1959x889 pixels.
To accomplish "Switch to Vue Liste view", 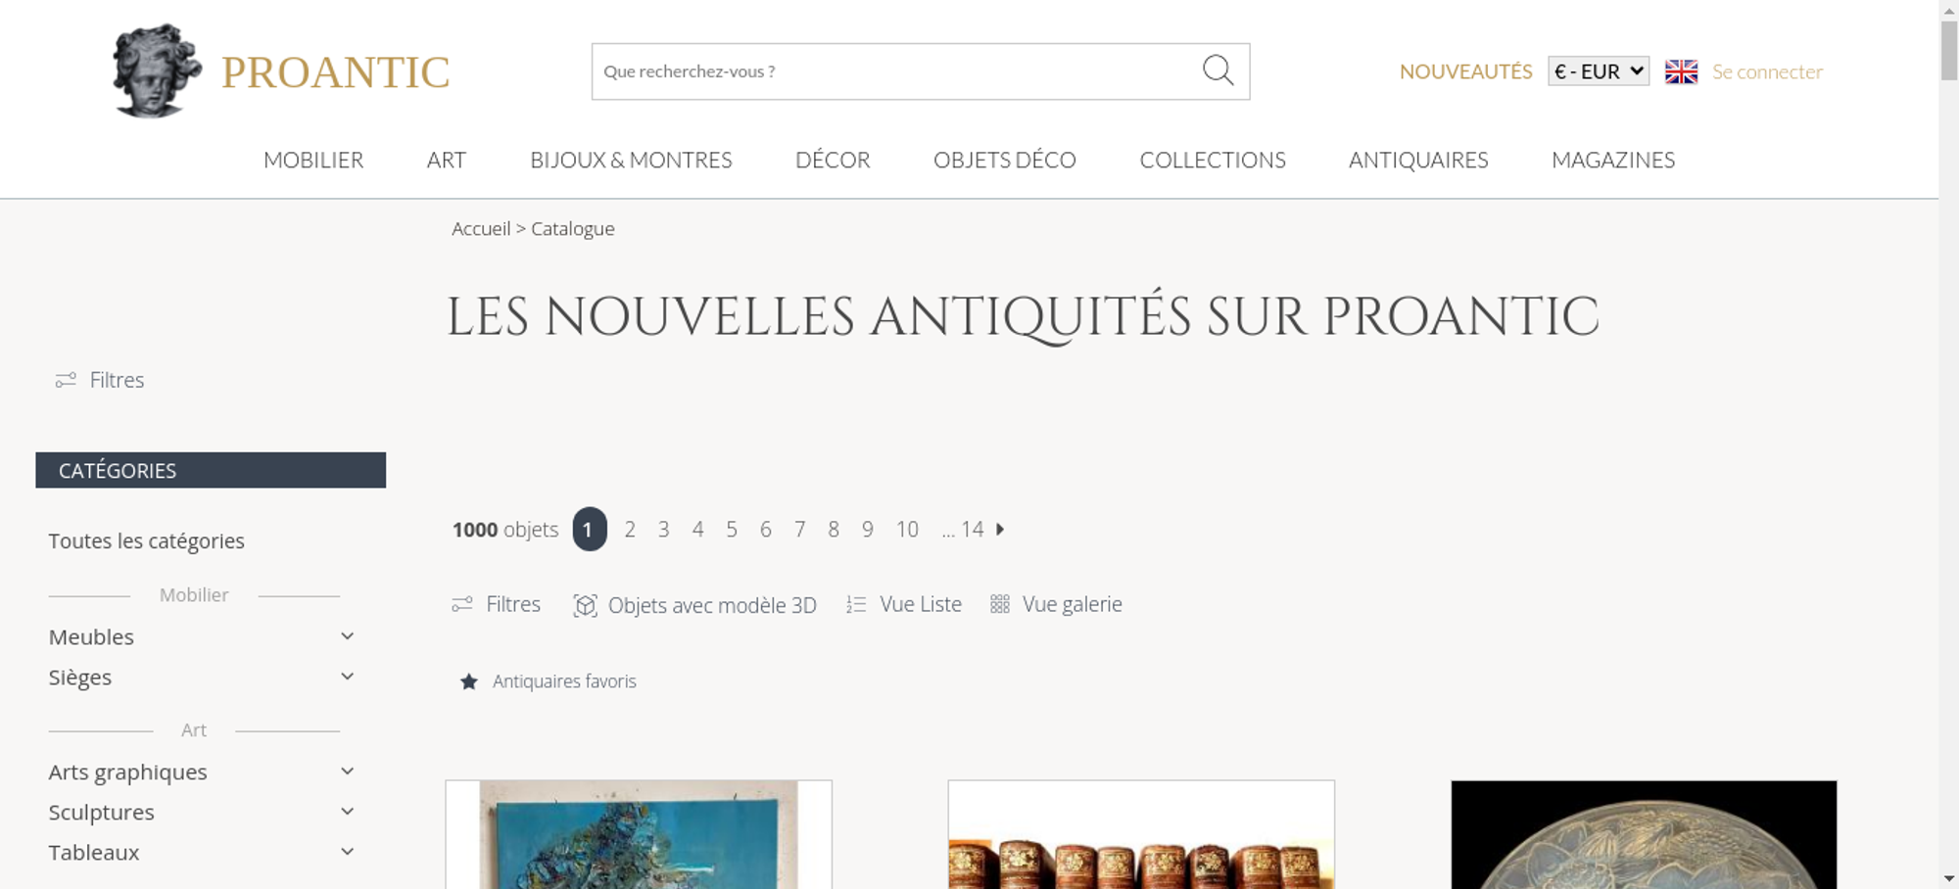I will click(904, 604).
